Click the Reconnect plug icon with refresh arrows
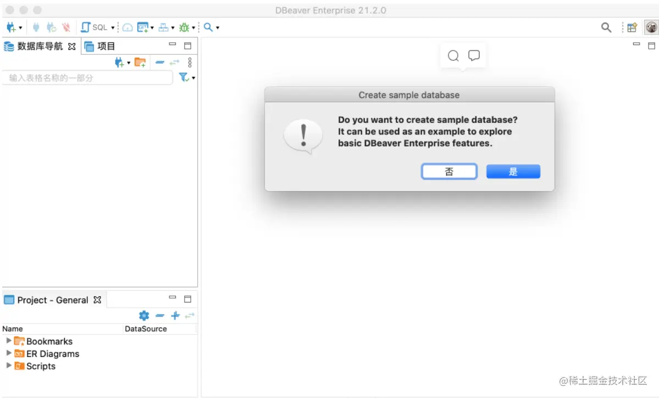659x398 pixels. (x=51, y=27)
